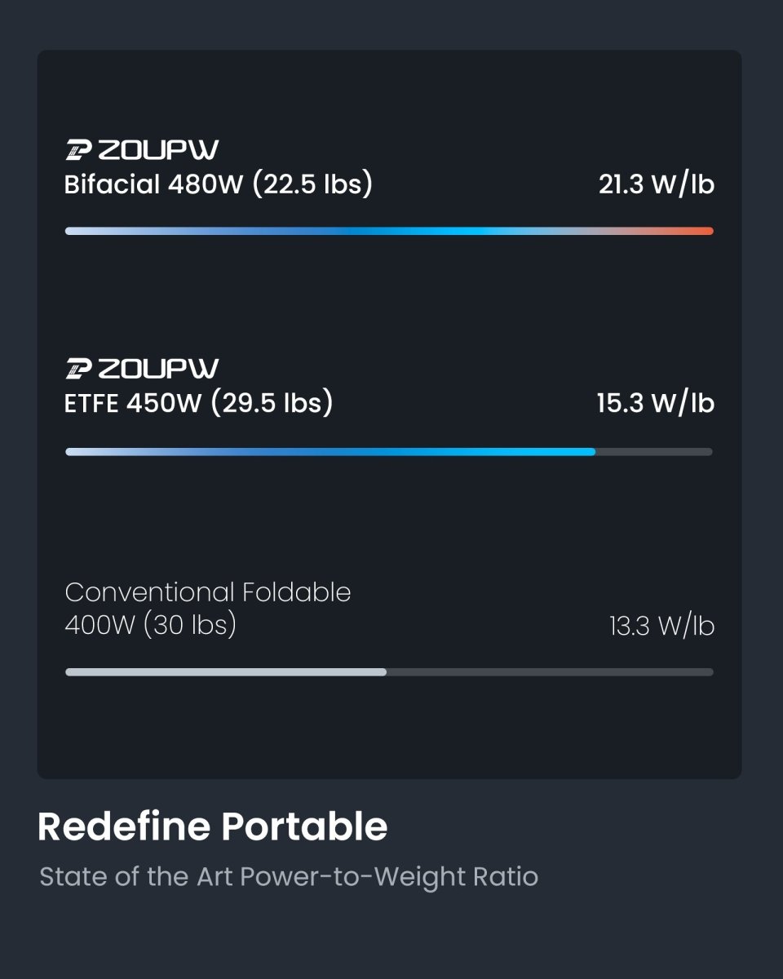Click the 15.3 W/lb value
The image size is (783, 979).
click(655, 404)
